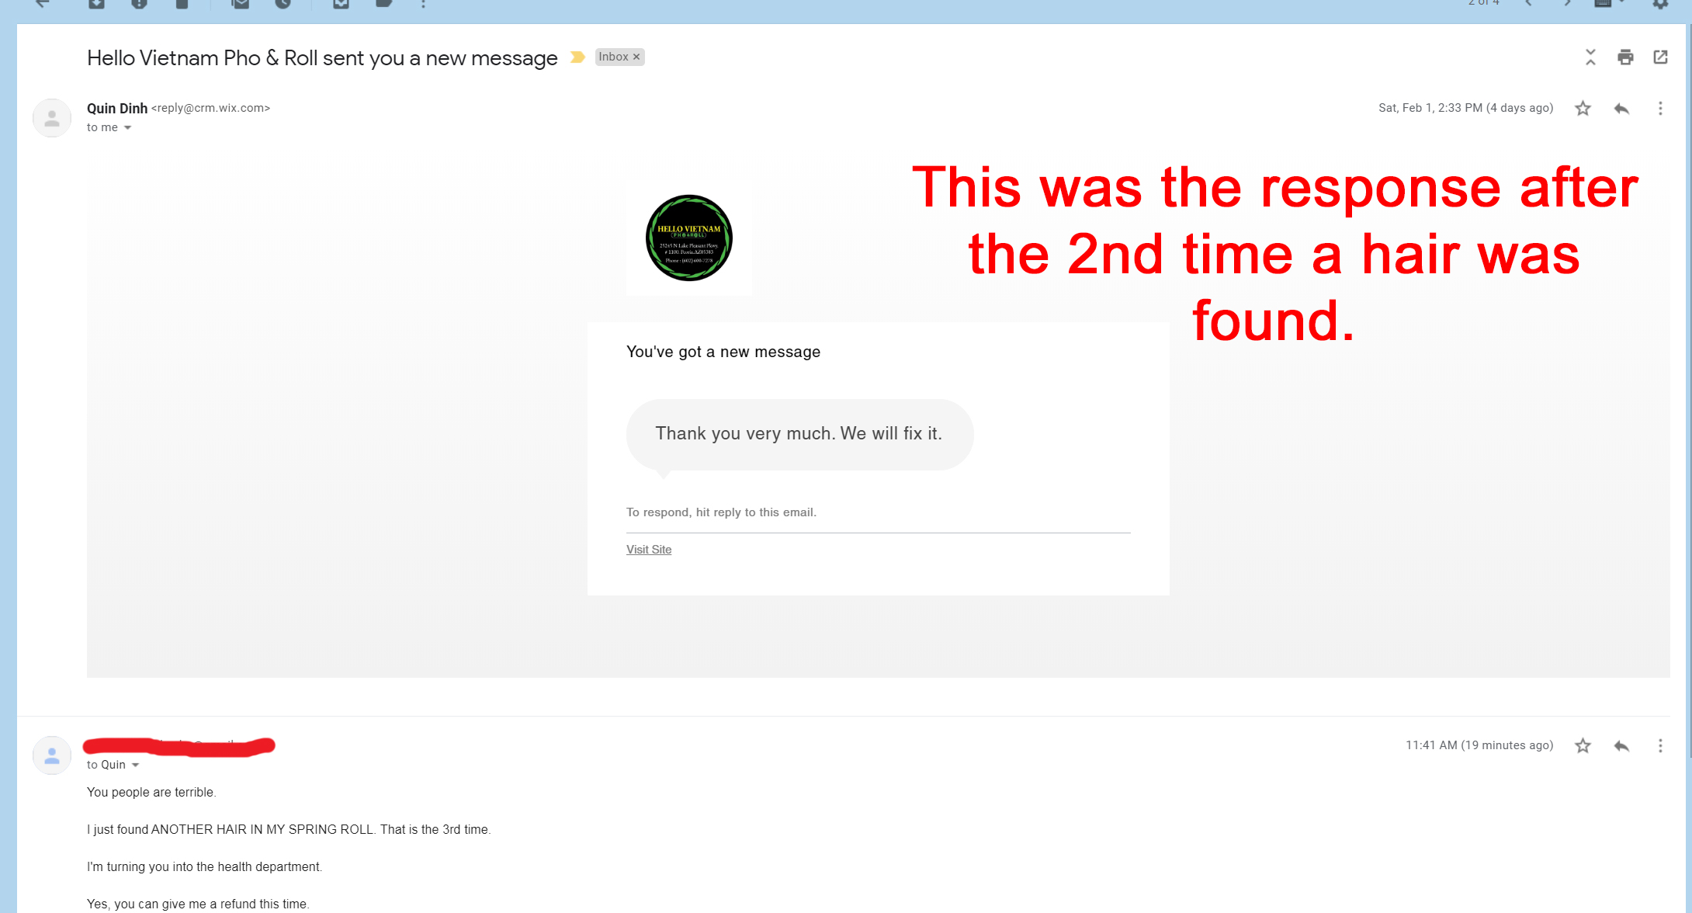Click the reply icon on bottom email
This screenshot has width=1692, height=913.
1621,743
